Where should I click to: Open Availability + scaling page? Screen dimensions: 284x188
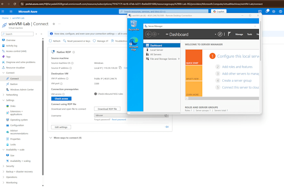pos(20,161)
